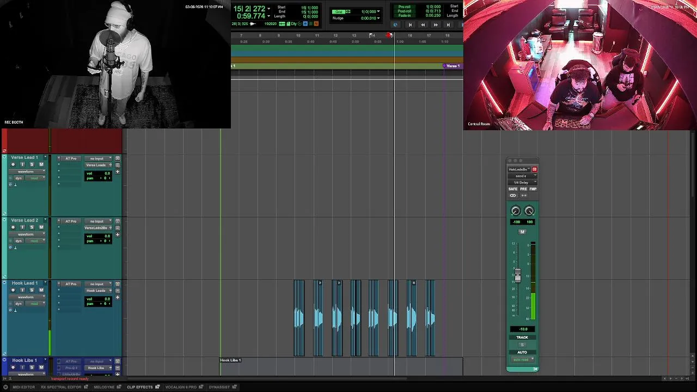Open Hook Lead 1 automation mode selector (read)

[x=35, y=304]
